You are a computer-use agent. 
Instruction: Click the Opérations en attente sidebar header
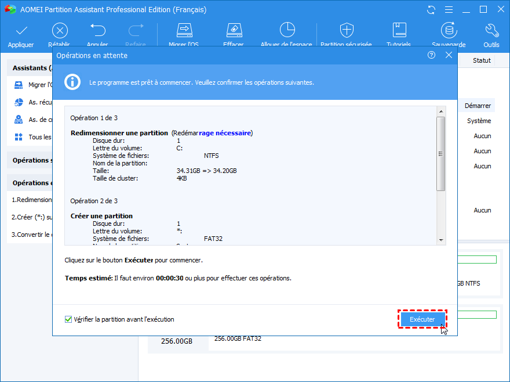30,183
